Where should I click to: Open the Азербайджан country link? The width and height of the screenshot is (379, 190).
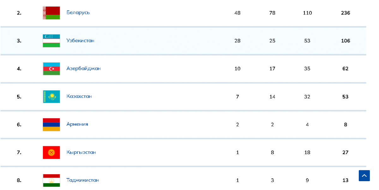tap(83, 69)
